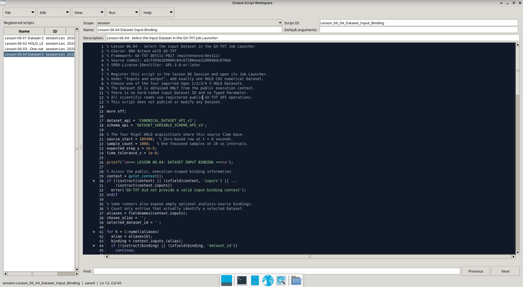Collapse the for-loop fold at line 41
The height and width of the screenshot is (287, 523).
click(x=94, y=232)
